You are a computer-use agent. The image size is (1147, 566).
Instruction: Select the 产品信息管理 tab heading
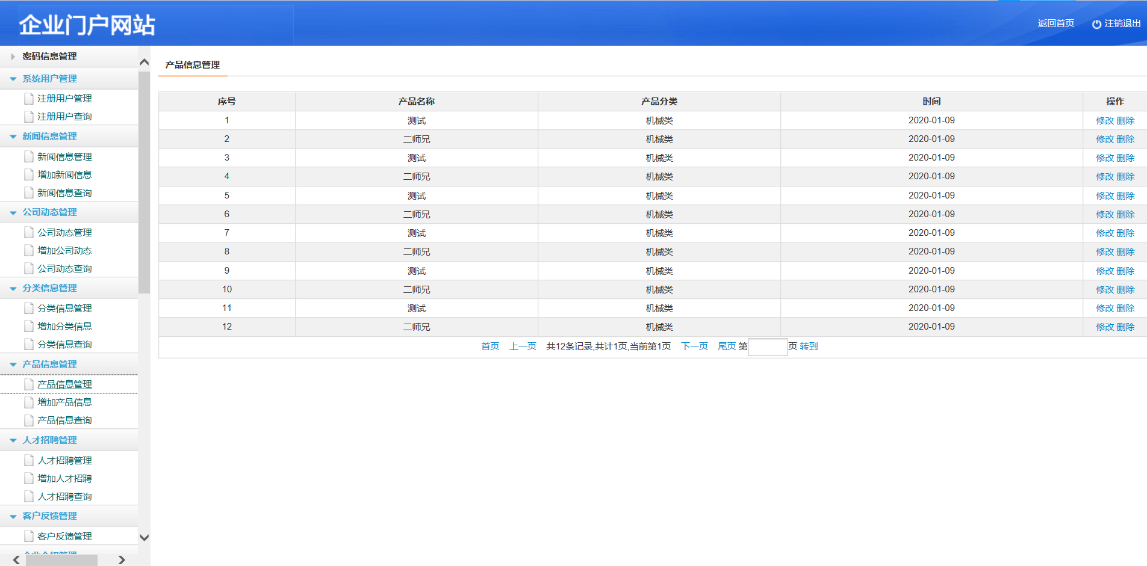[193, 64]
